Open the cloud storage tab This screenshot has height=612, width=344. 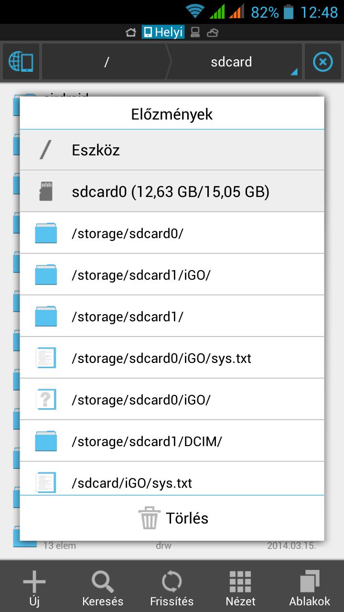pos(213,33)
